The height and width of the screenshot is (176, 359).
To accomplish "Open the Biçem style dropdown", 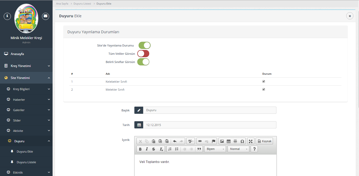I will [215, 149].
